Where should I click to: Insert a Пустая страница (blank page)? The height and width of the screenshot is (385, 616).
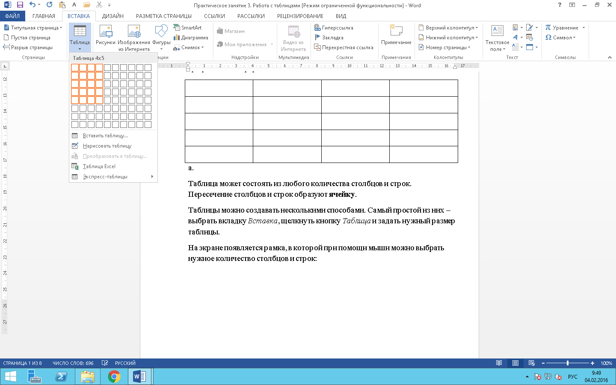27,37
